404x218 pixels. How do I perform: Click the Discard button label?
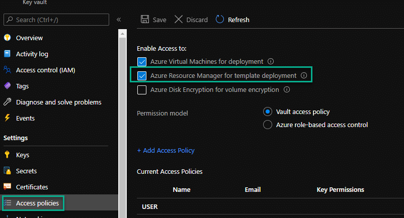click(x=197, y=20)
